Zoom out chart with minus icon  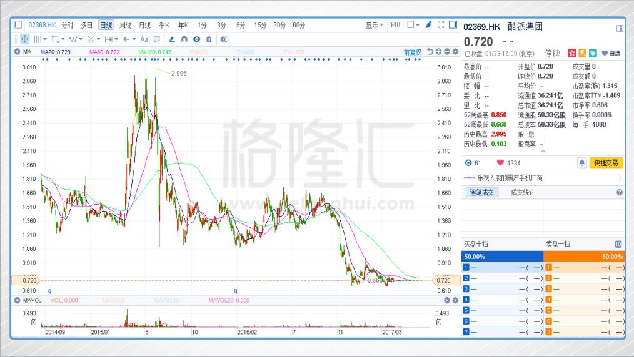pos(447,52)
